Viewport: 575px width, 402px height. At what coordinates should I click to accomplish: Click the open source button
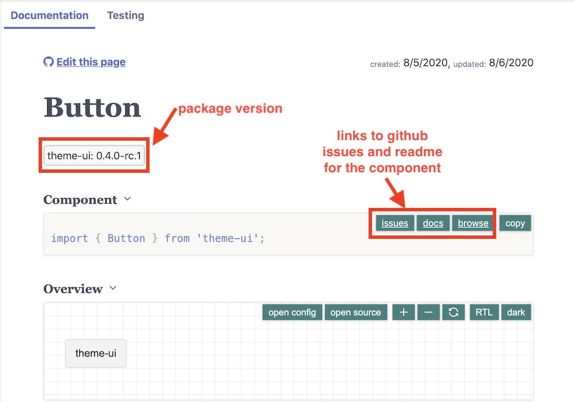tap(356, 312)
